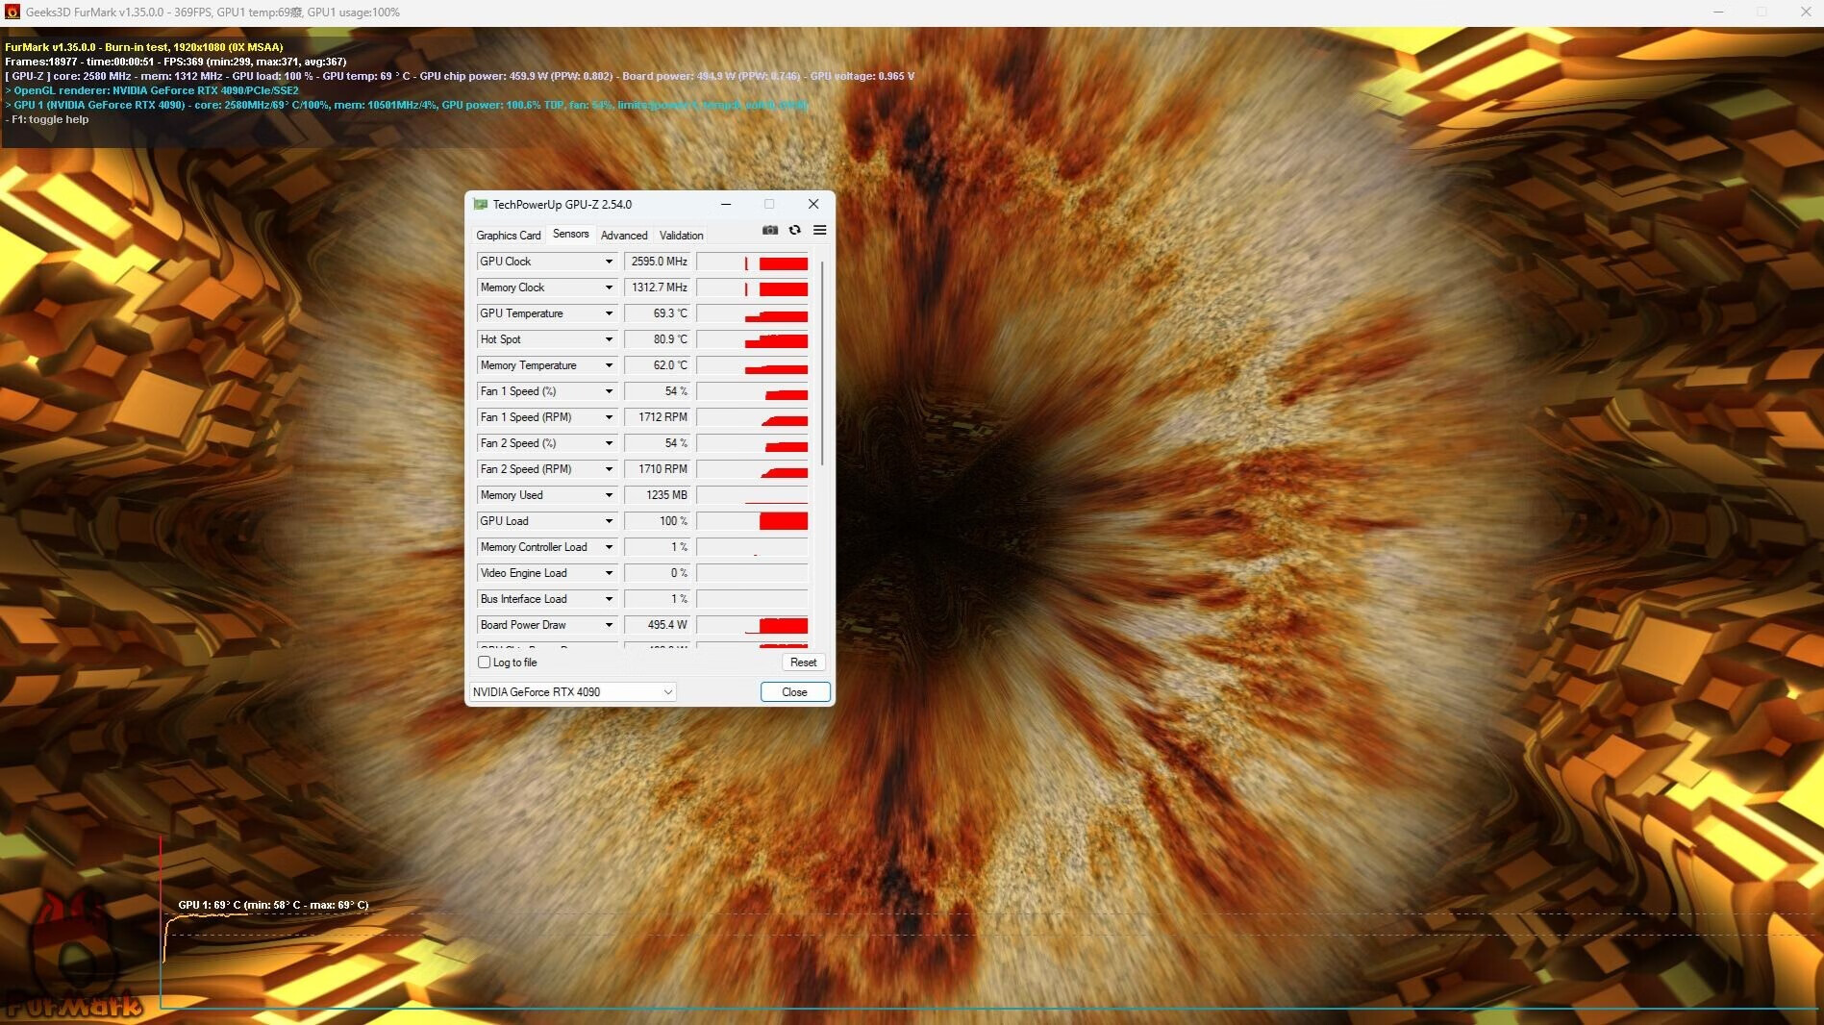Expand the Memory Clock sensor dropdown
The image size is (1824, 1025).
click(609, 287)
